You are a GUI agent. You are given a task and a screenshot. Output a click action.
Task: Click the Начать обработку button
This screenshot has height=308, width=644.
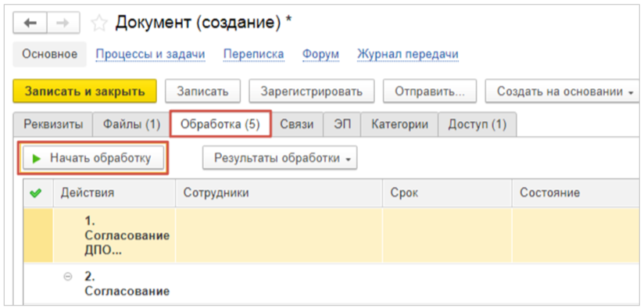click(93, 158)
